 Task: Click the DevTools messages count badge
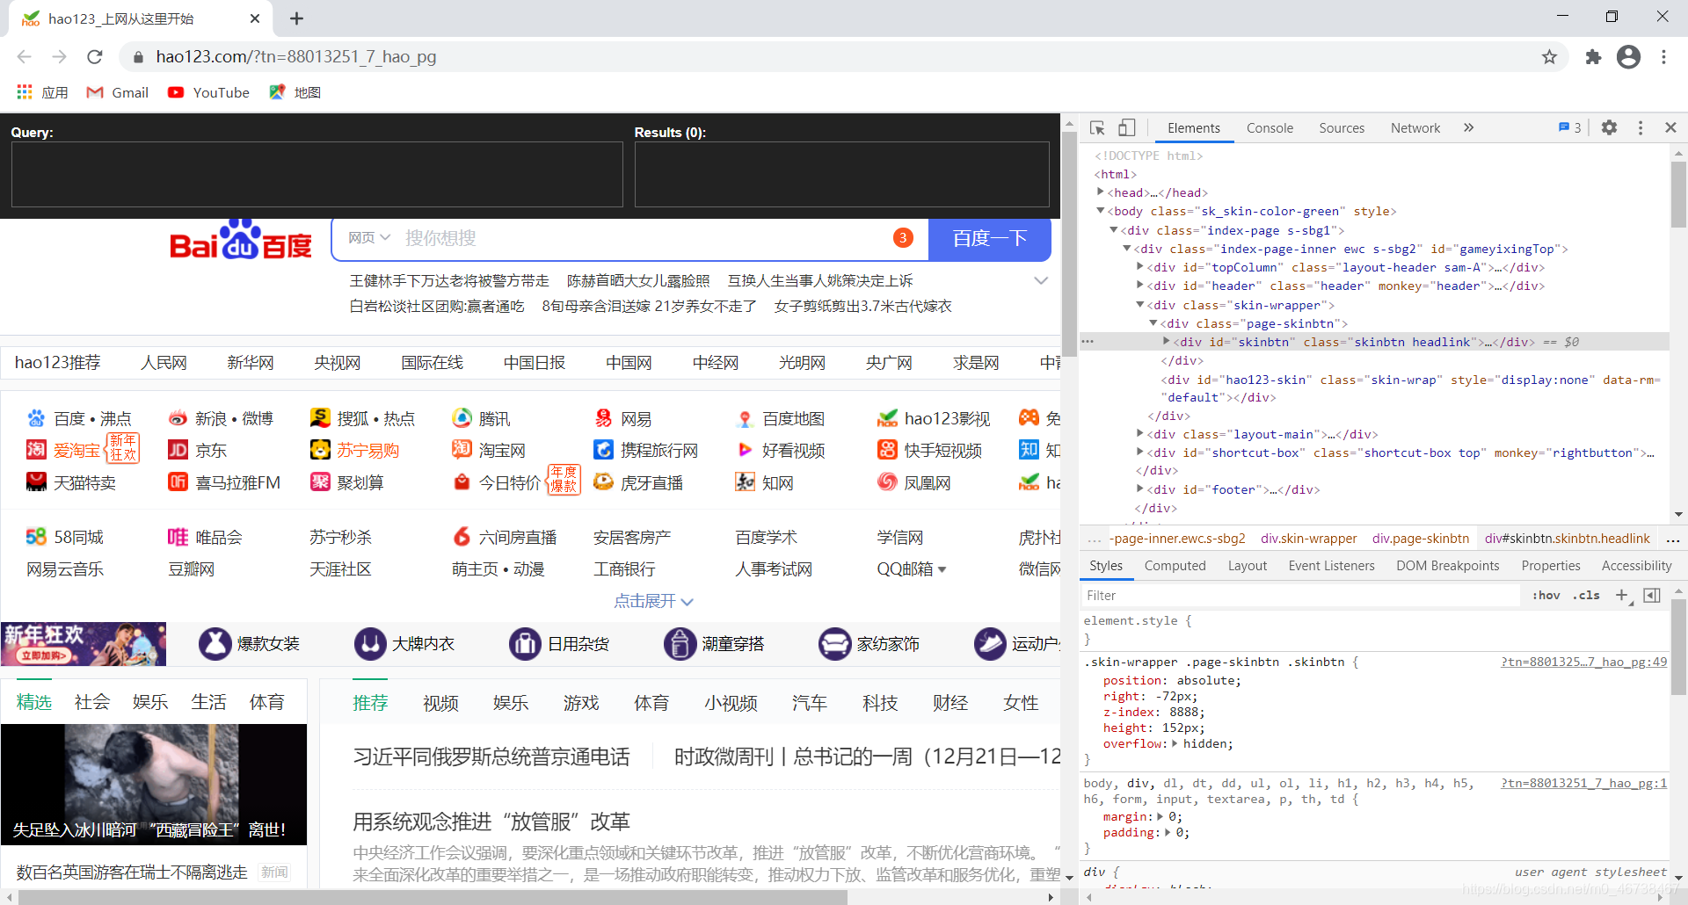coord(1570,128)
